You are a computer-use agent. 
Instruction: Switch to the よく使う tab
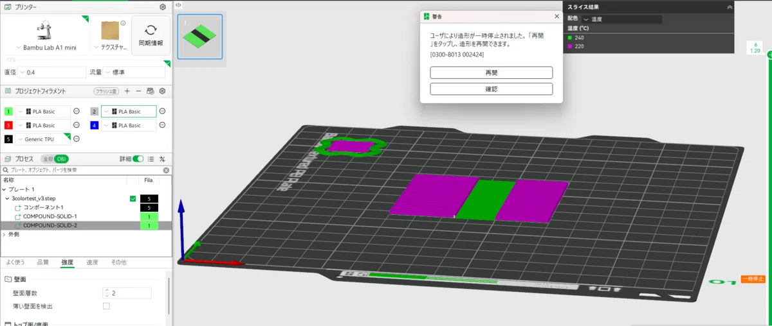(x=15, y=262)
